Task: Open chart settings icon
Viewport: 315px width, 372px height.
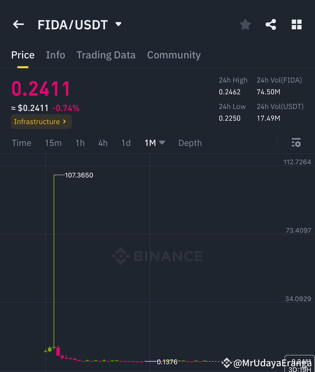Action: pos(296,143)
